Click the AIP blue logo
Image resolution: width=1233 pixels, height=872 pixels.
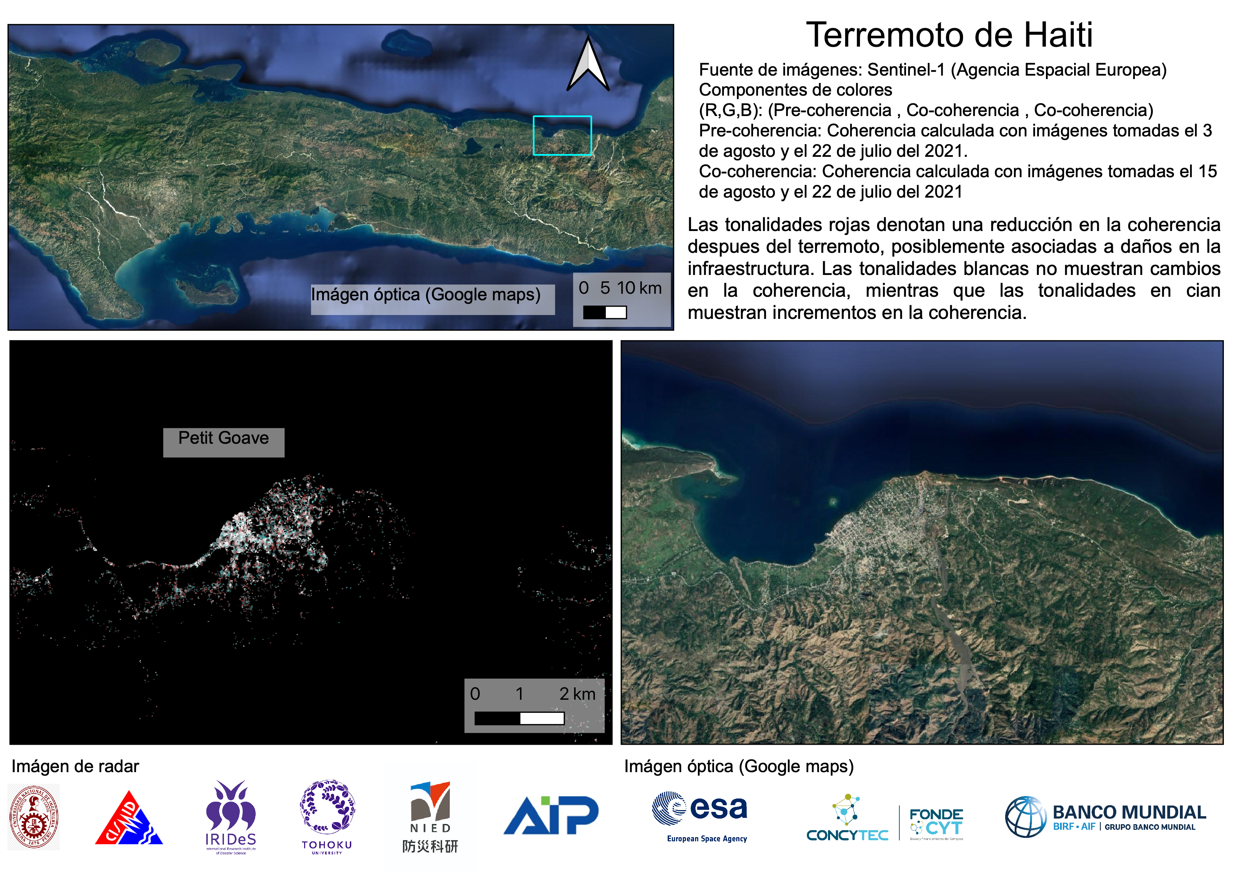click(x=551, y=815)
